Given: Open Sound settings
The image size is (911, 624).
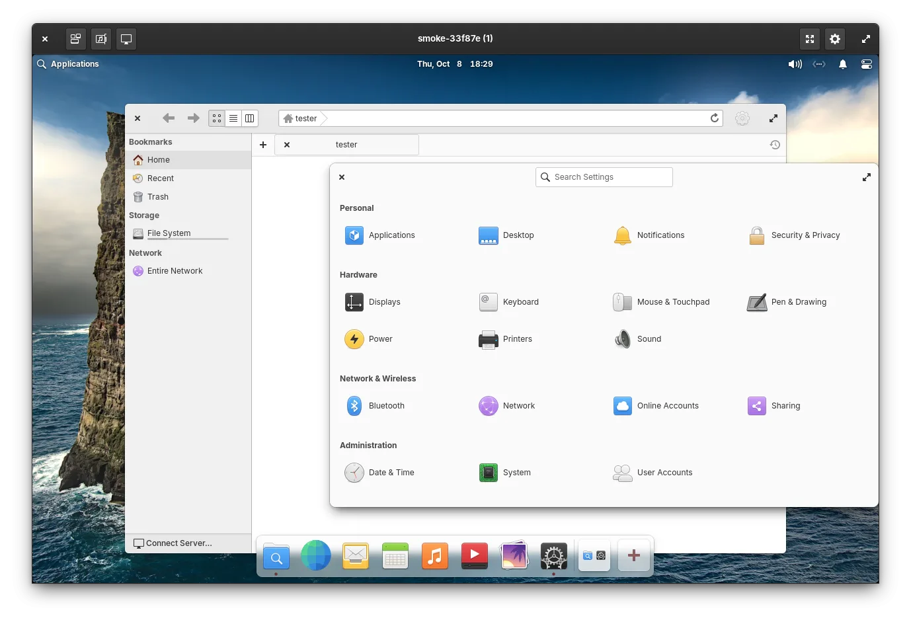Looking at the screenshot, I should point(637,339).
